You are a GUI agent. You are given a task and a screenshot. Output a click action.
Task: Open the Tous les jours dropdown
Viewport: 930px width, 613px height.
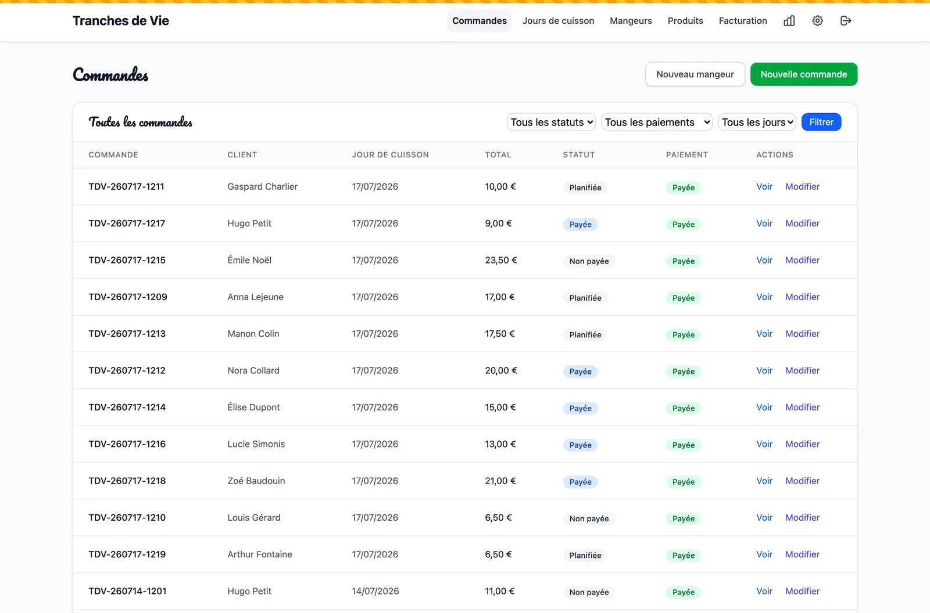[757, 122]
